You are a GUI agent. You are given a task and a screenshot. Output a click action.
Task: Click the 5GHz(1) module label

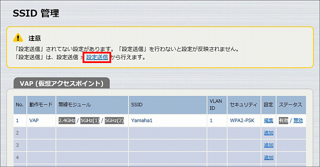(90, 120)
